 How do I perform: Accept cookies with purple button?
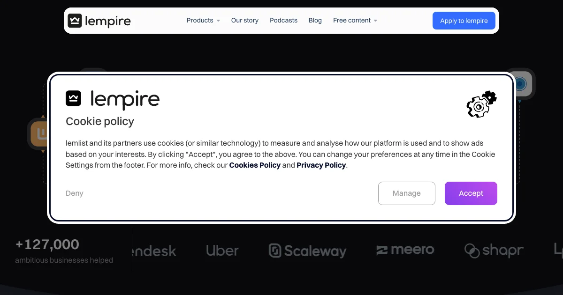[471, 193]
